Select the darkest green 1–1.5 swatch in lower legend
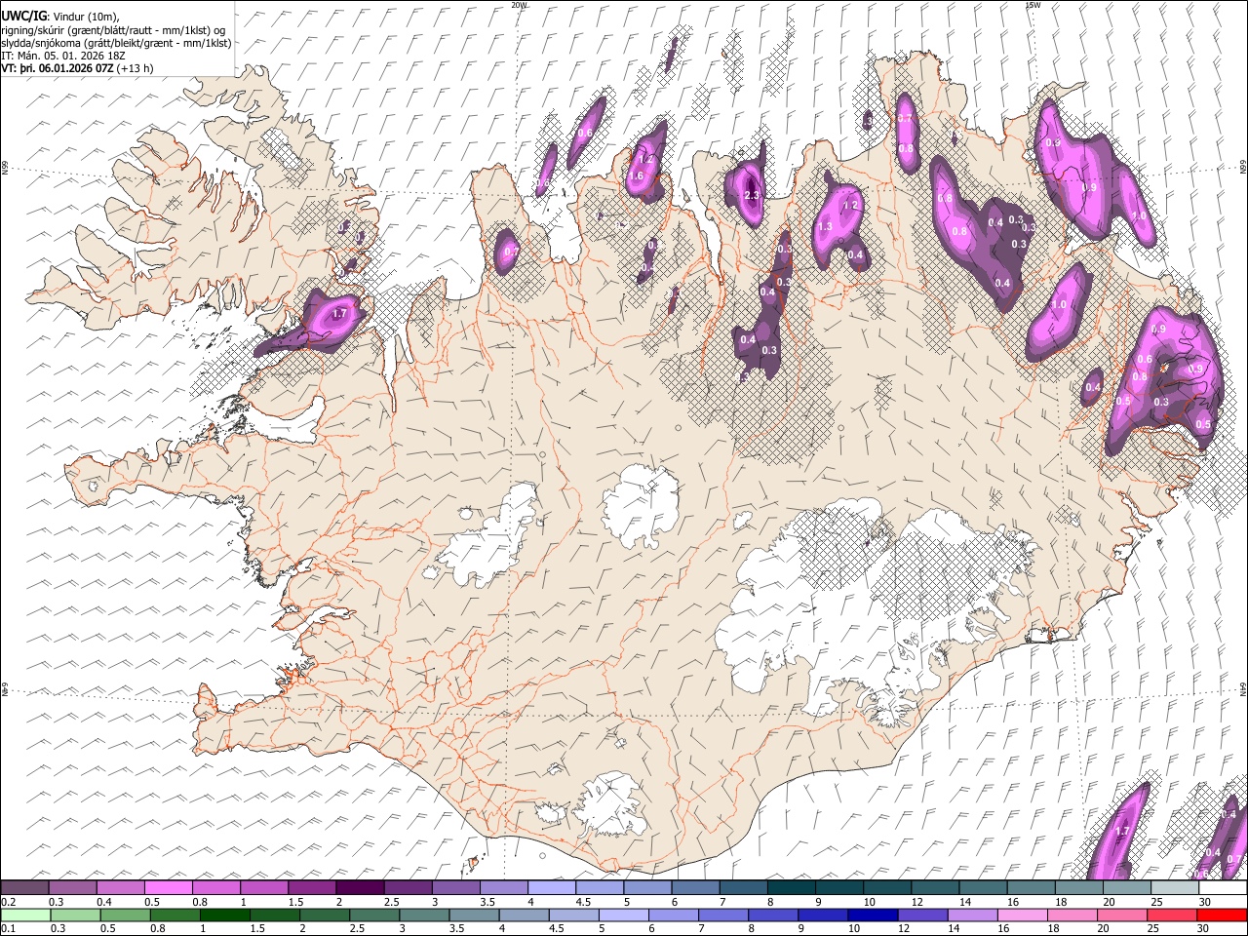Image resolution: width=1248 pixels, height=936 pixels. 224,915
